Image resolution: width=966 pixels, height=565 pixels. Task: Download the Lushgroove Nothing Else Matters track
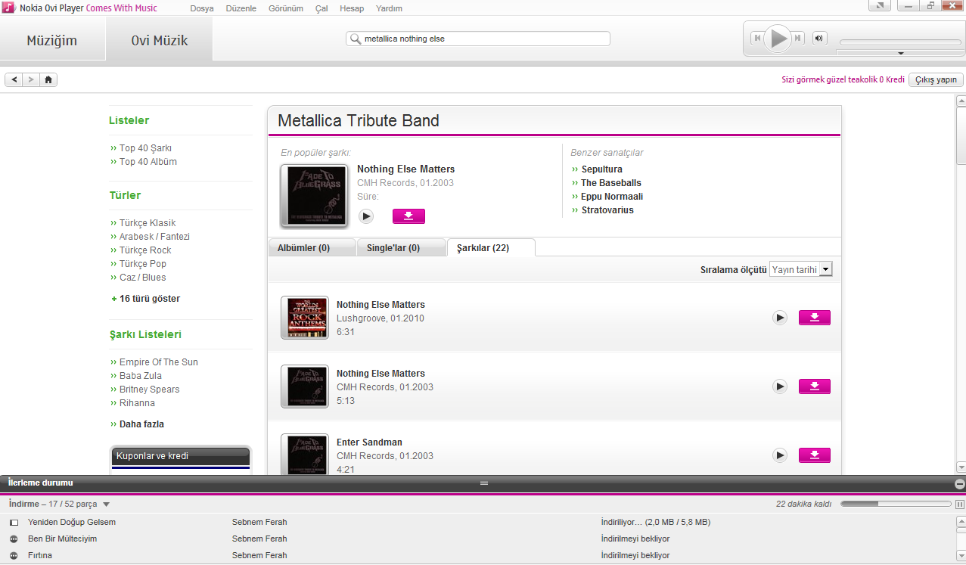pyautogui.click(x=814, y=318)
